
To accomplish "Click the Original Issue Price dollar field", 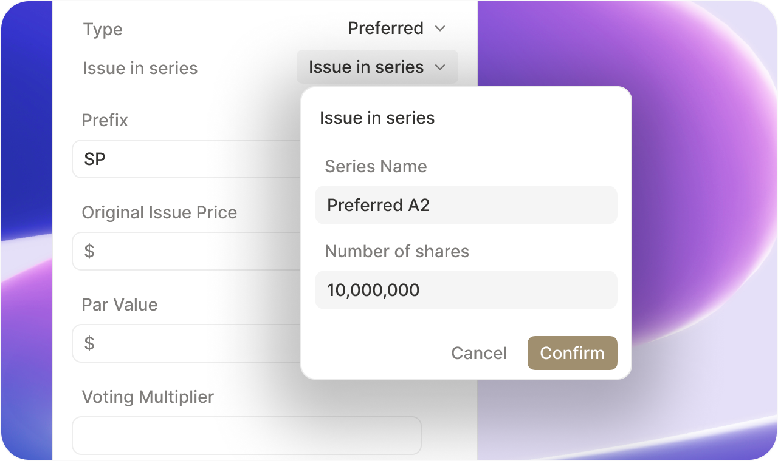I will (x=182, y=251).
